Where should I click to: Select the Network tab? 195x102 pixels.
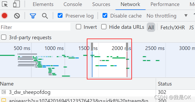click(x=130, y=4)
